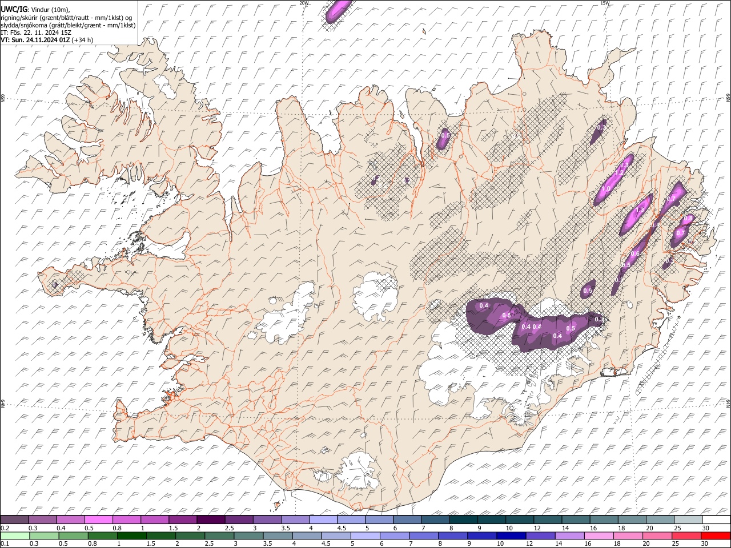Screen dimensions: 731x548
Task: Choose the lavender 4 swatch in the snow scale
Action: click(323, 519)
